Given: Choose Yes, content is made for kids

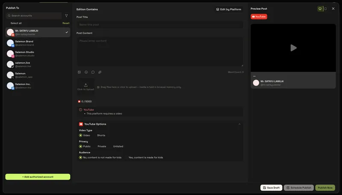Looking at the screenshot, I should pos(145,157).
